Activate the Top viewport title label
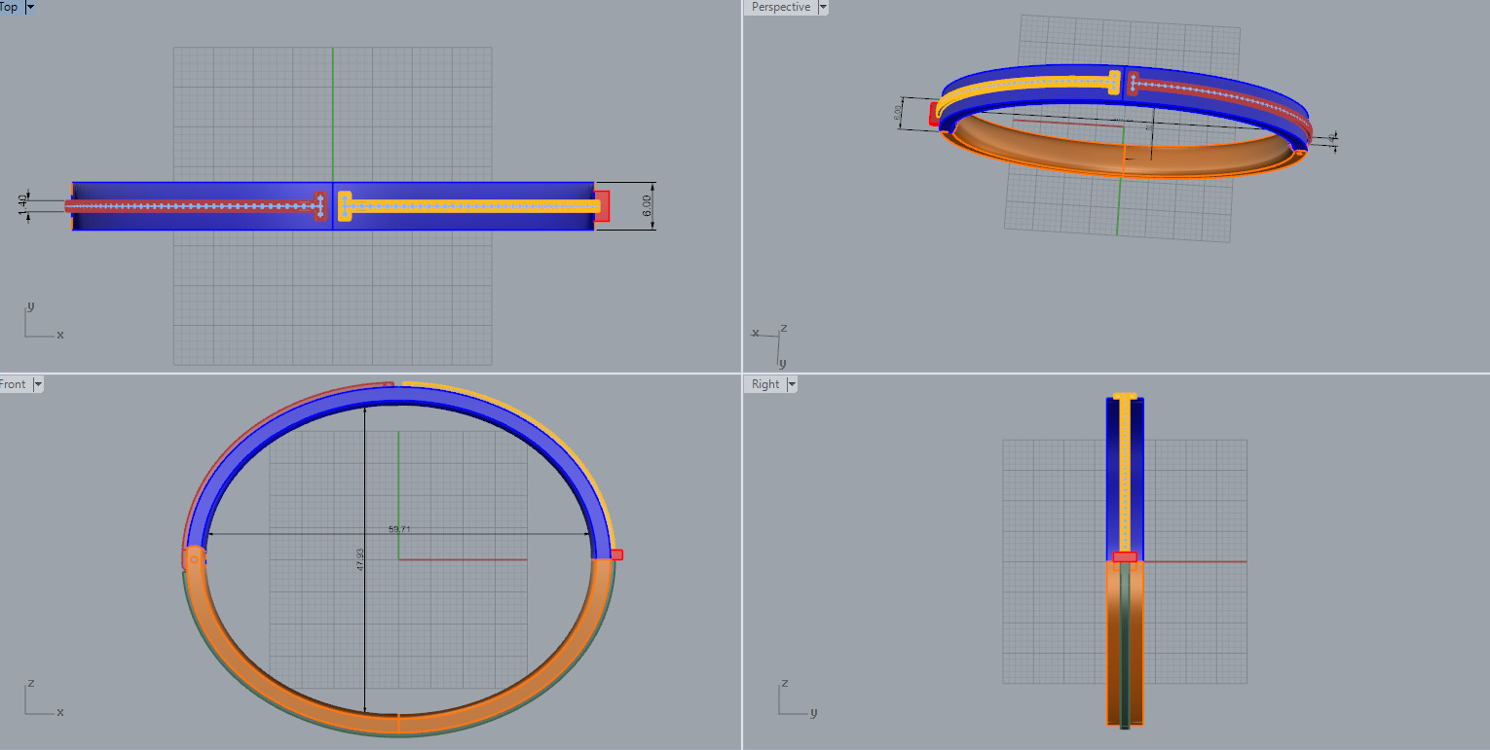Image resolution: width=1490 pixels, height=750 pixels. pyautogui.click(x=9, y=7)
